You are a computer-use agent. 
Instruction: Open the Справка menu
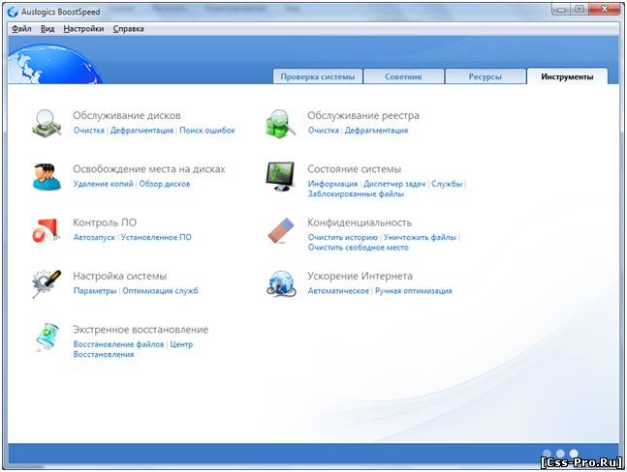[x=128, y=29]
